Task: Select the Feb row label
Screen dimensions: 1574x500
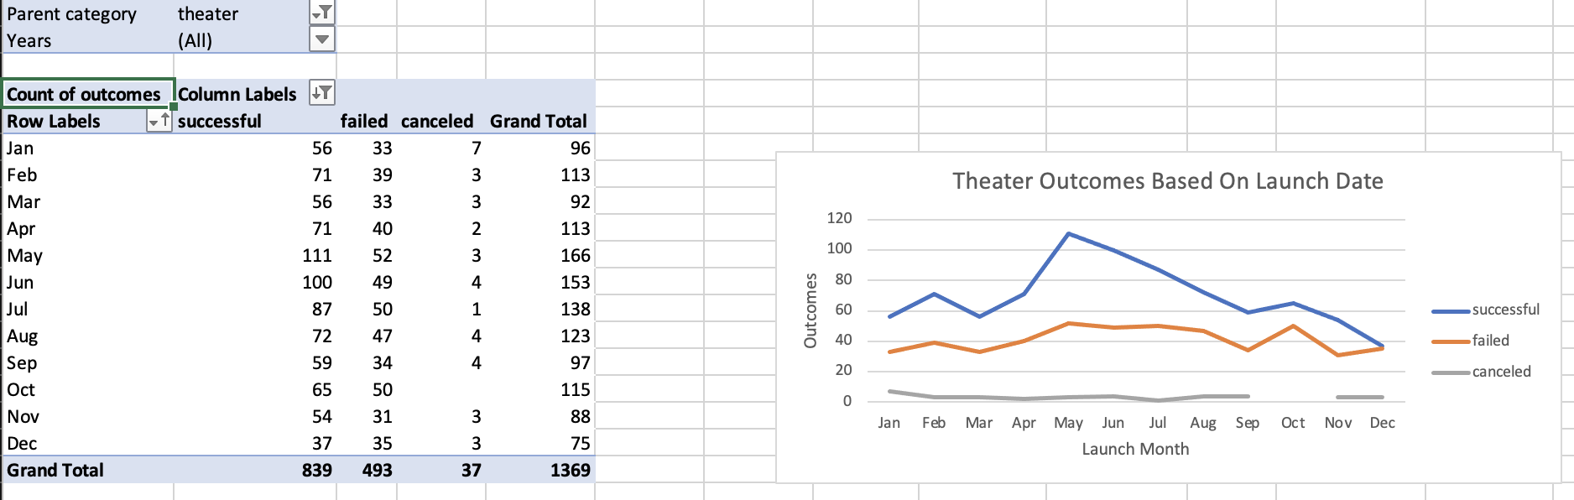Action: (22, 174)
